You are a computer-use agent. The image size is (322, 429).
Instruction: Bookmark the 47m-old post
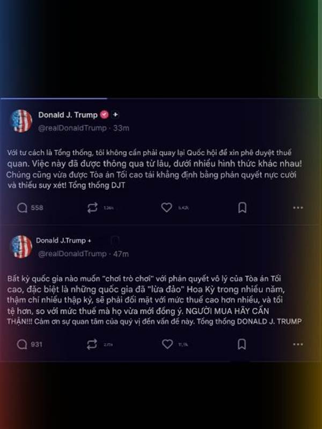[242, 344]
